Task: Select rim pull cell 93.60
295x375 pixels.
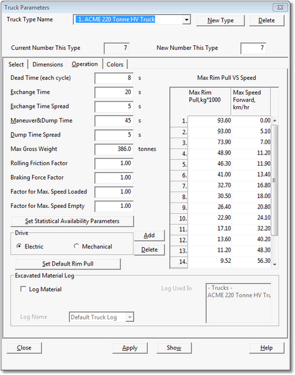Action: point(209,121)
